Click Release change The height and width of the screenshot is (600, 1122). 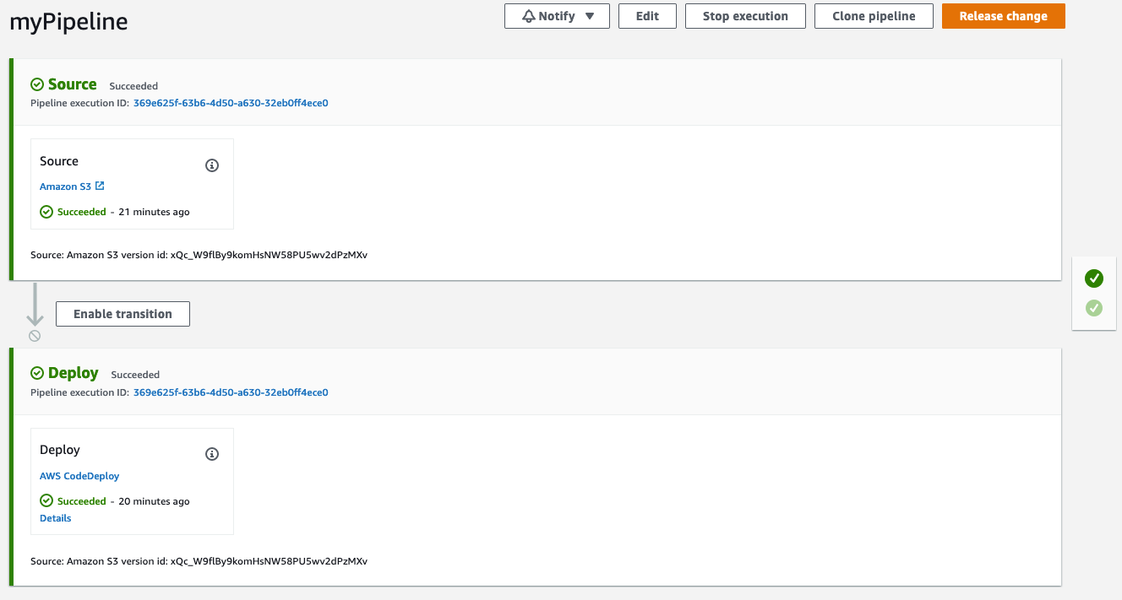[1003, 15]
